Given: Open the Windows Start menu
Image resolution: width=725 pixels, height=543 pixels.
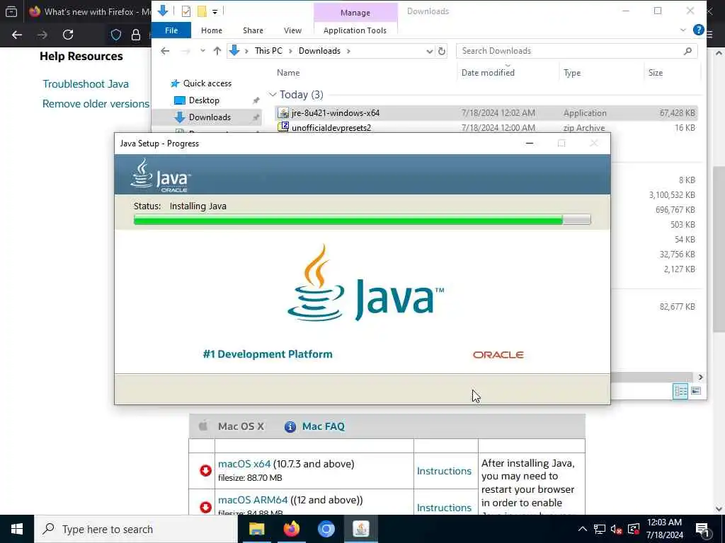Looking at the screenshot, I should (17, 529).
